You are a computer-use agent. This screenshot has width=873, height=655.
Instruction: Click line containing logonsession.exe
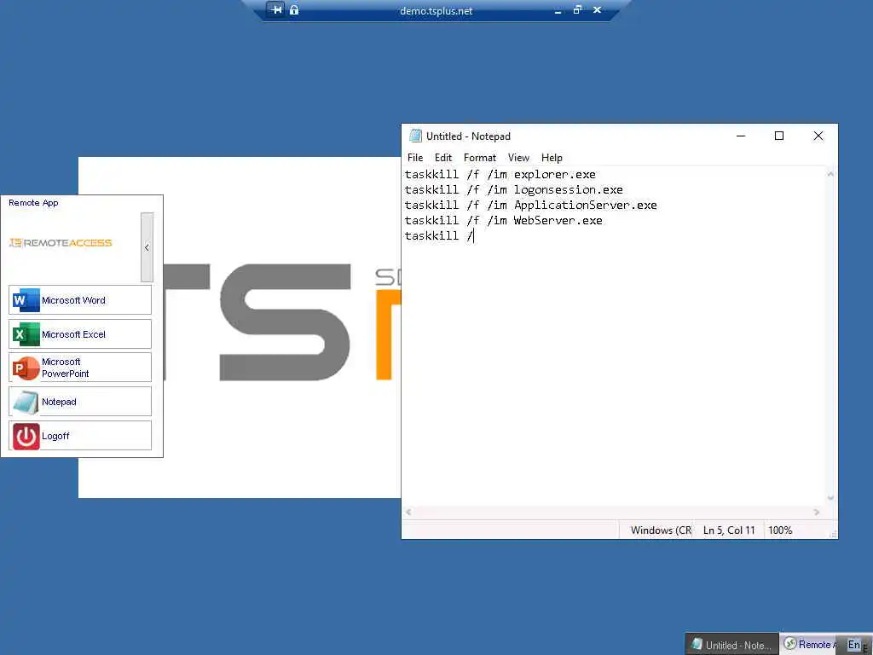513,190
